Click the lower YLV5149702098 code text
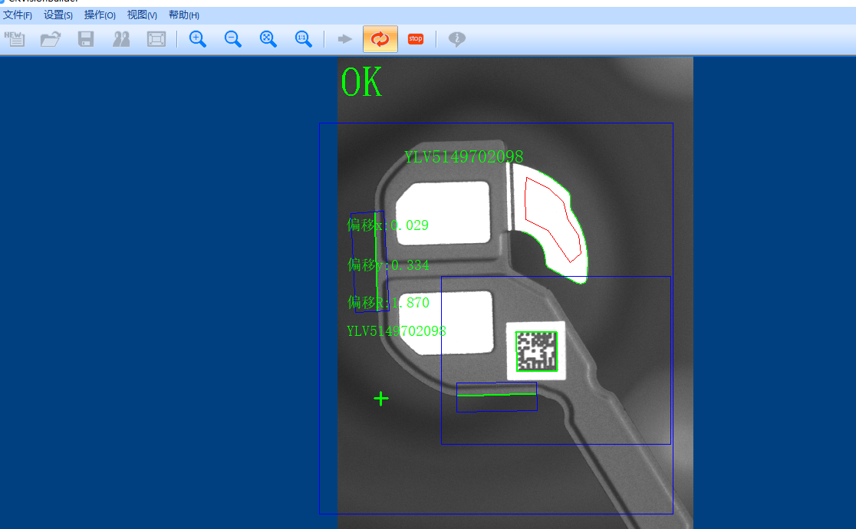 [397, 331]
